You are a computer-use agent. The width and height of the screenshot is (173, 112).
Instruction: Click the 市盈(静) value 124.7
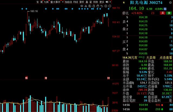(x=144, y=83)
